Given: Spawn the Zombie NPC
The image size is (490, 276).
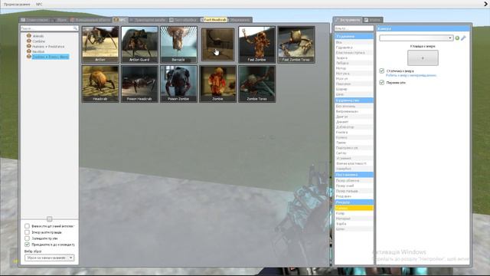Looking at the screenshot, I should [x=217, y=84].
